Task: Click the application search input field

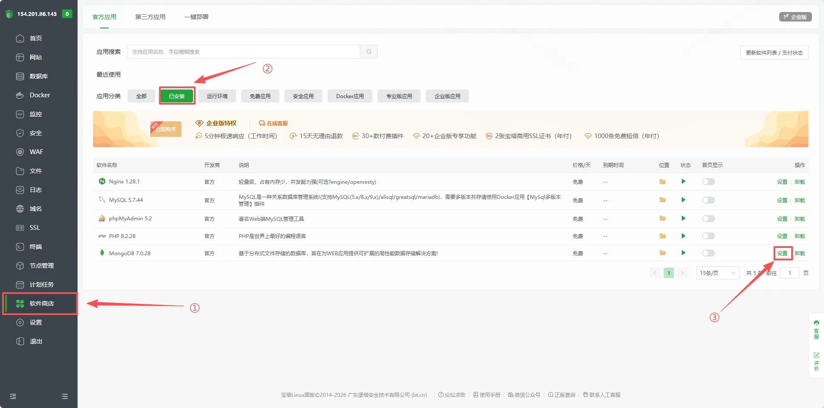Action: point(243,52)
